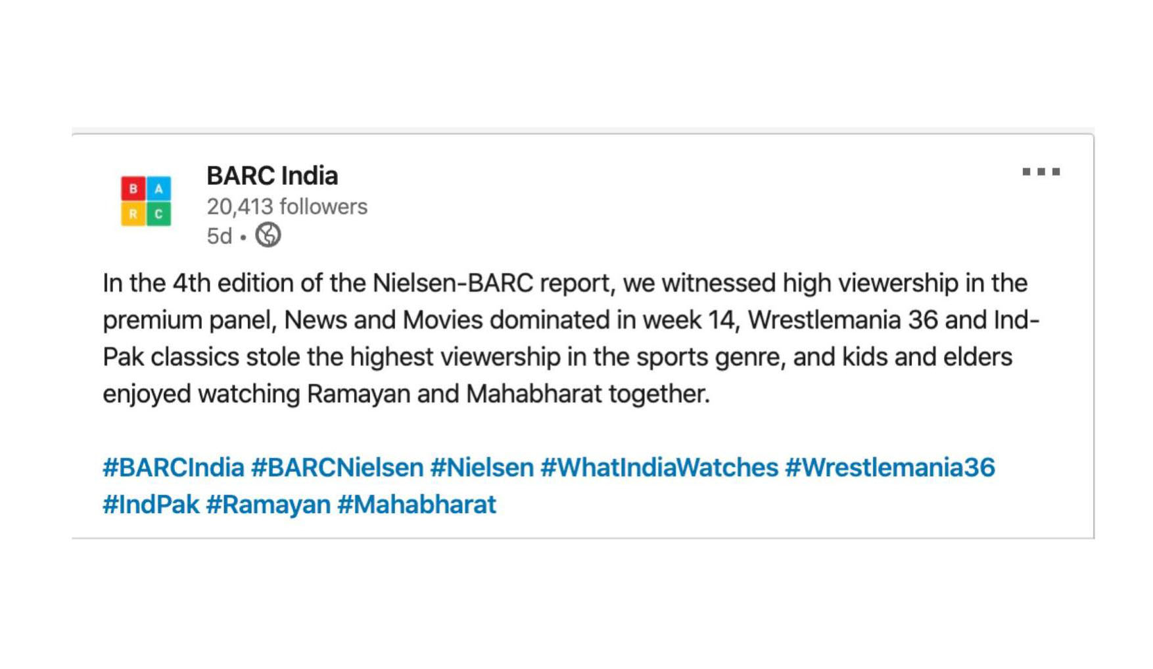This screenshot has height=669, width=1153.
Task: Click the globe public visibility icon
Action: (268, 235)
